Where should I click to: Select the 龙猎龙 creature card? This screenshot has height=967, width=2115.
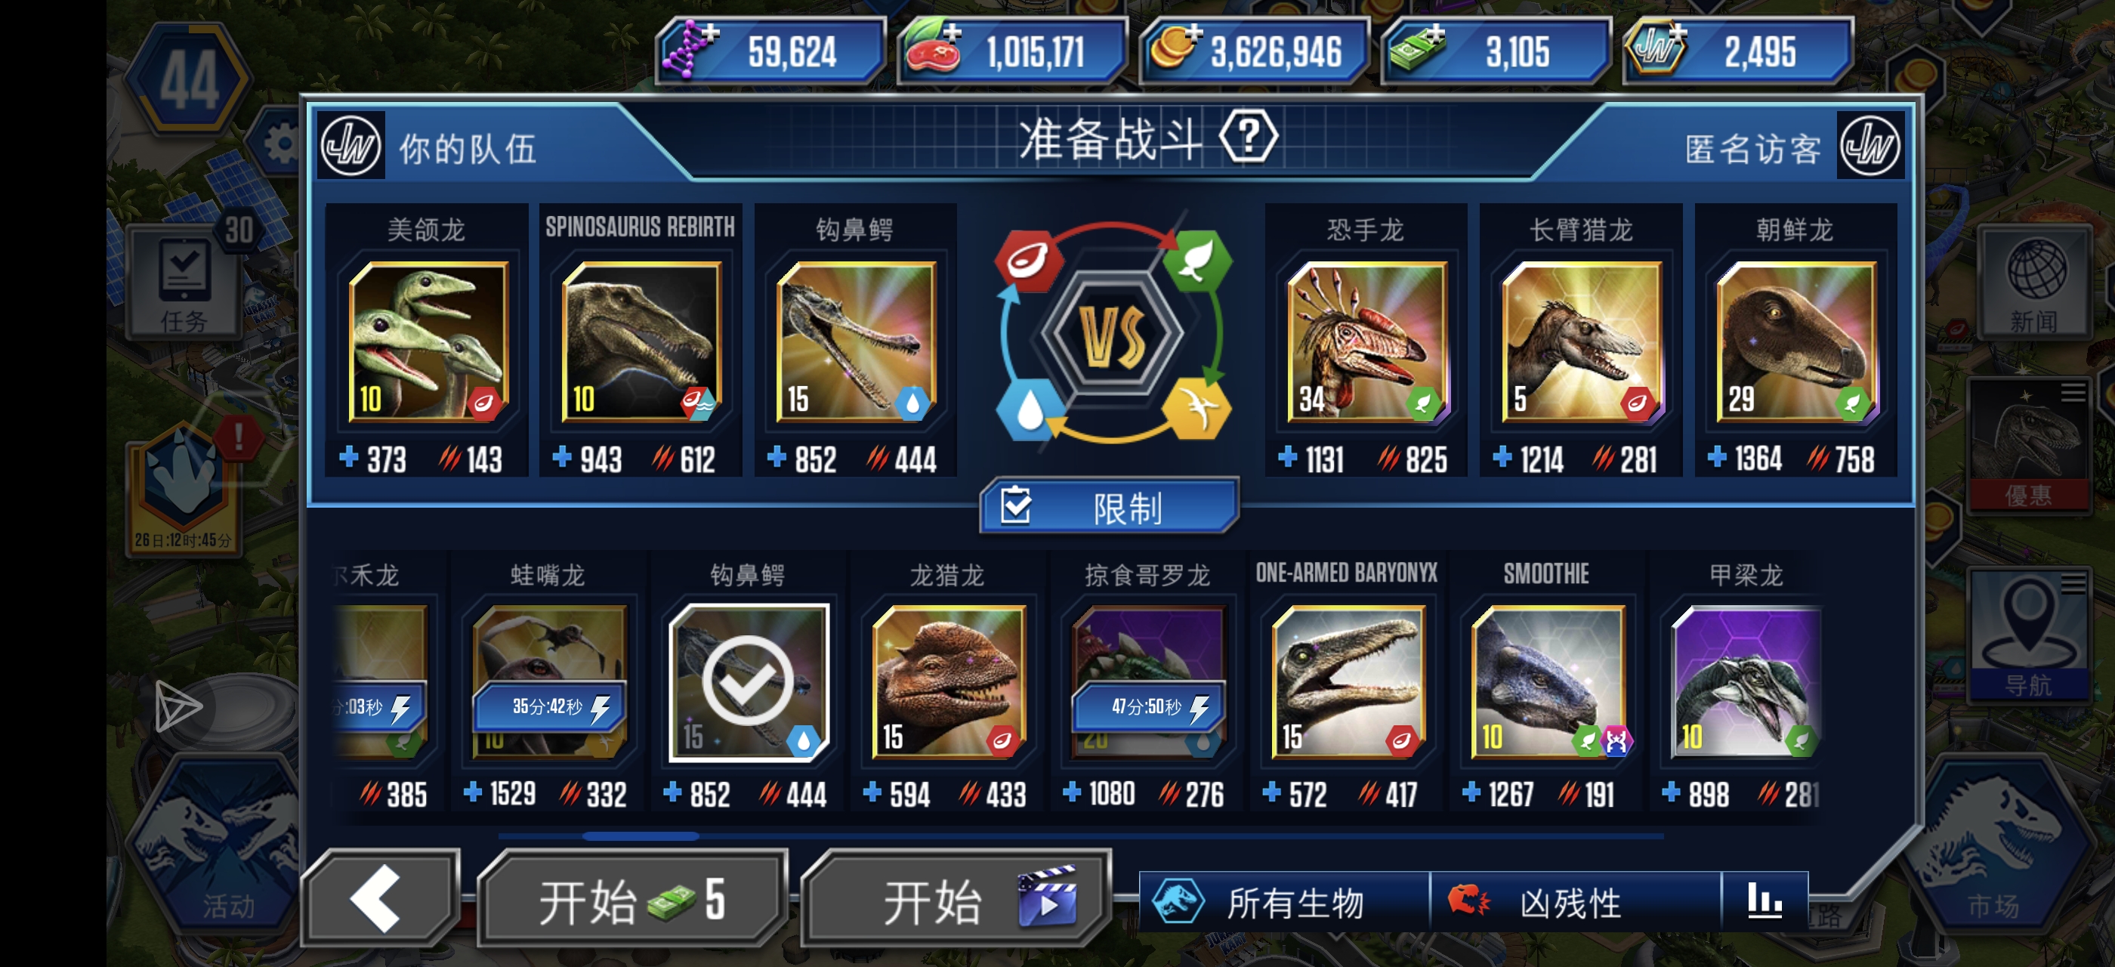[948, 682]
